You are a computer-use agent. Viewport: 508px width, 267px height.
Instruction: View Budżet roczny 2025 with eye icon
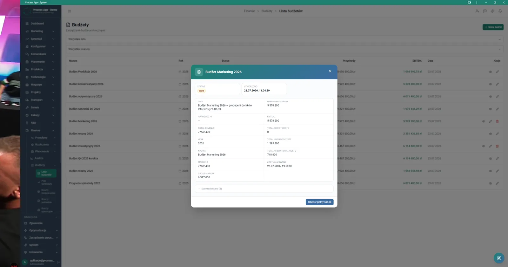490,171
